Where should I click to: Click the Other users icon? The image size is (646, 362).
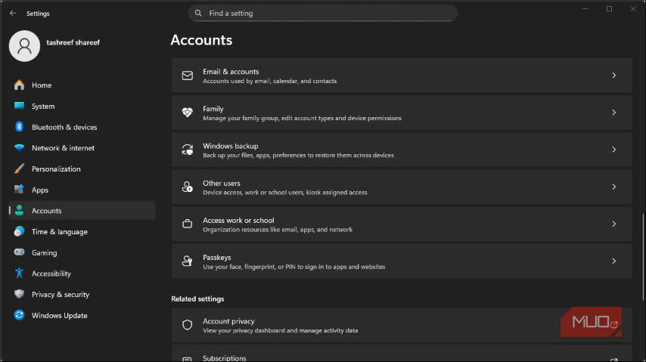[188, 187]
